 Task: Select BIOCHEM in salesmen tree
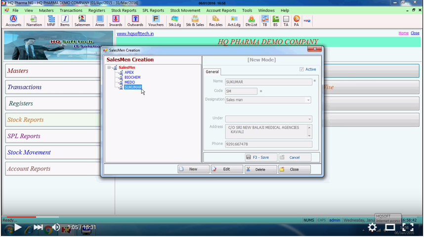click(x=132, y=77)
